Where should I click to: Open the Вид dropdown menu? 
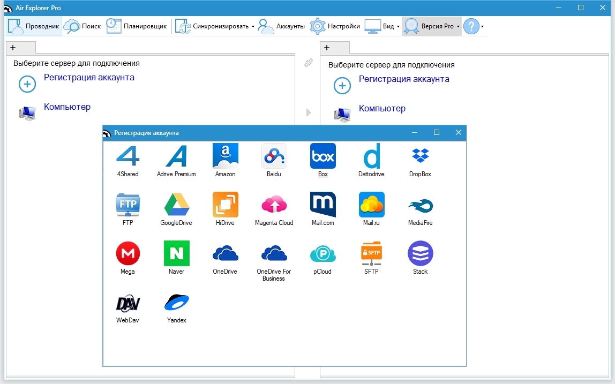(398, 26)
